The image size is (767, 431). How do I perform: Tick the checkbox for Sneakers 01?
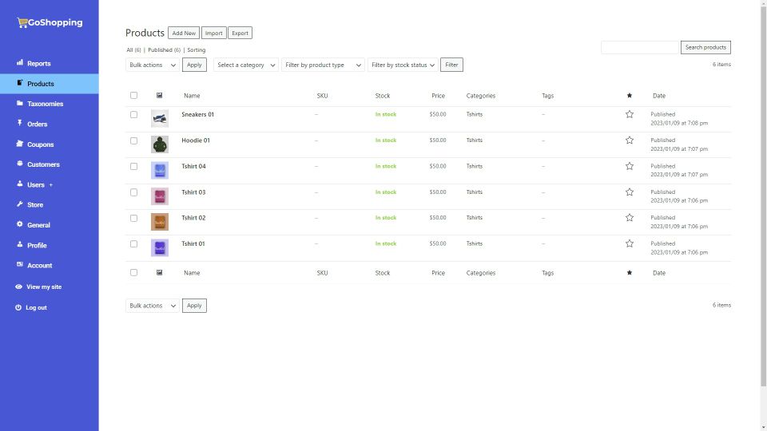[x=133, y=114]
